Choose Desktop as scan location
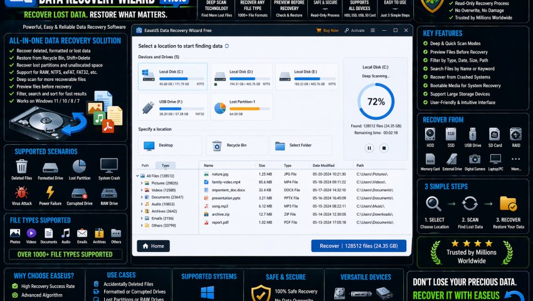The image size is (533, 301). pos(170,145)
